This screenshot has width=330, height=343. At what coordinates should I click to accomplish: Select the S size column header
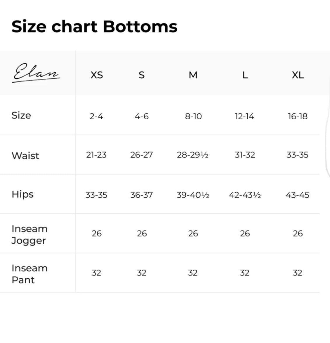[142, 75]
